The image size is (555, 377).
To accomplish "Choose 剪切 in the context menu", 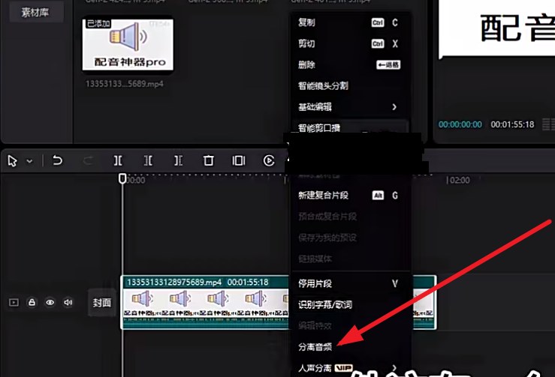I will [349, 43].
